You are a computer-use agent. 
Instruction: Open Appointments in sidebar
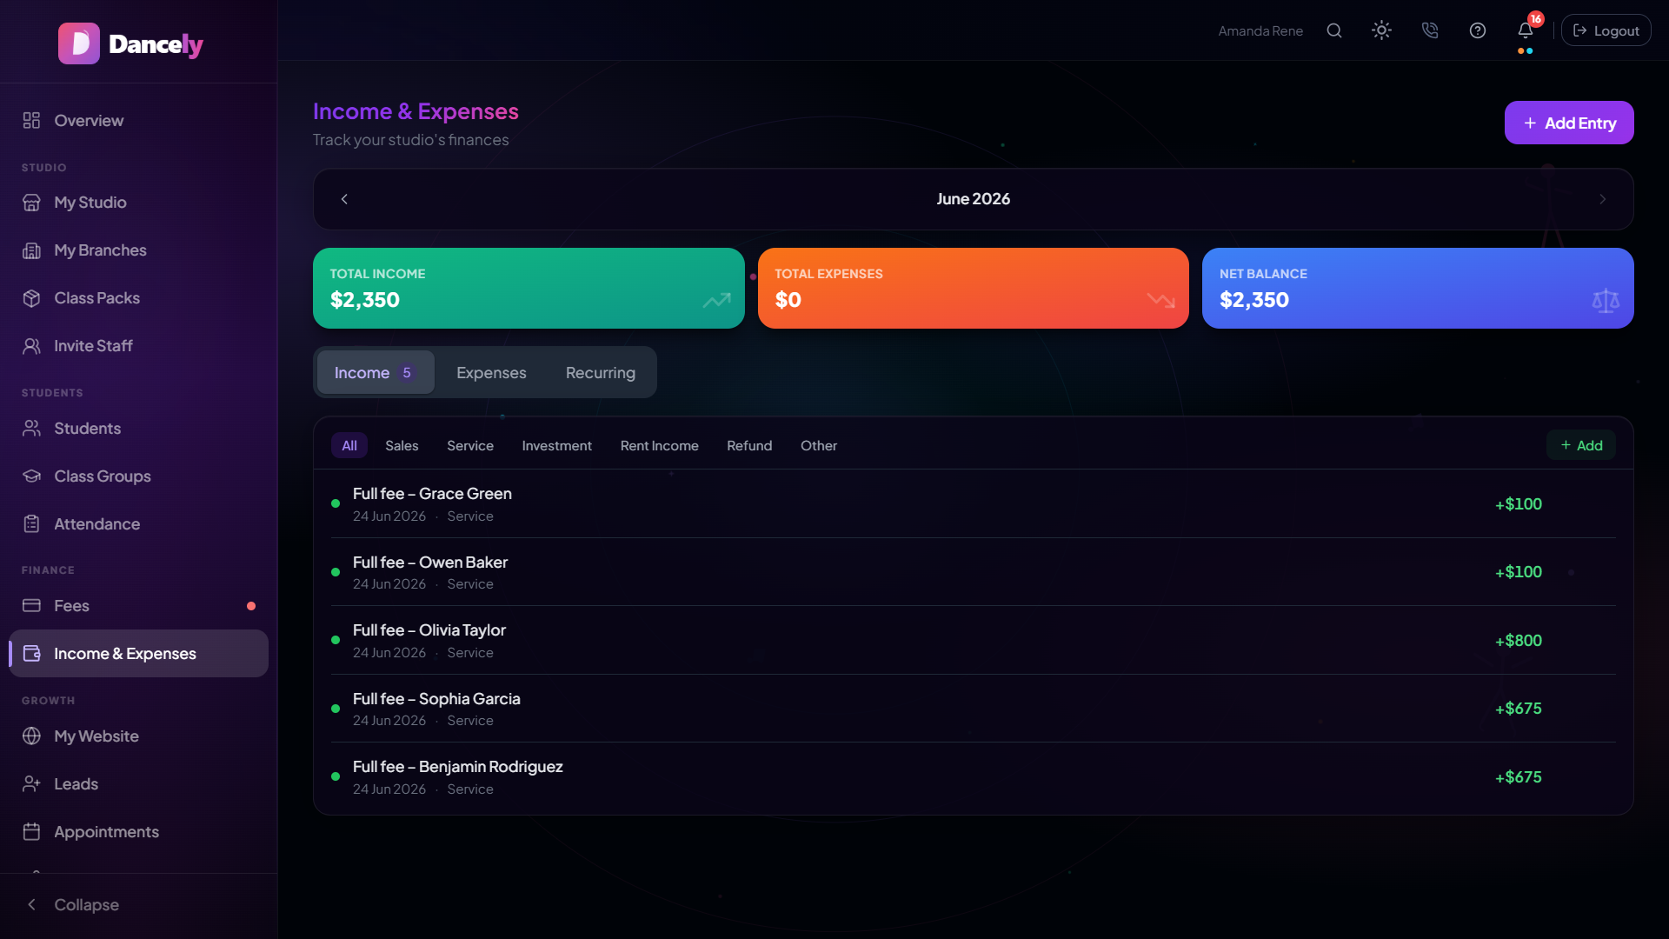point(139,831)
